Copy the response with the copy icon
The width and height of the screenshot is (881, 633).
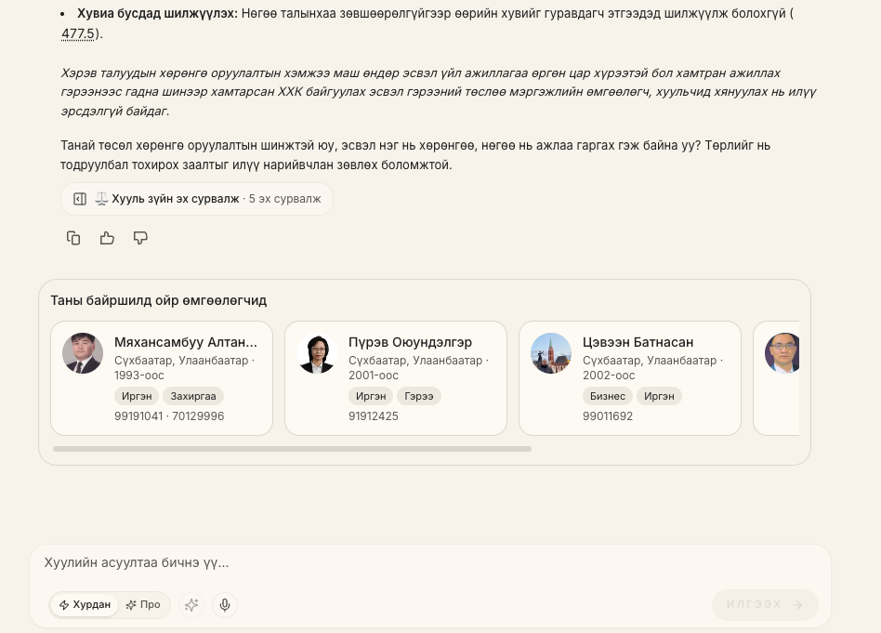click(x=73, y=238)
